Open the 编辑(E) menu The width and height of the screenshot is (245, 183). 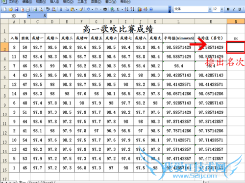27,2
